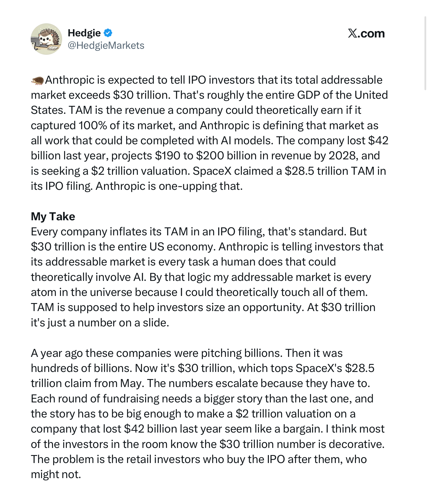
Task: Select the bold "My Take" heading
Action: tap(53, 216)
